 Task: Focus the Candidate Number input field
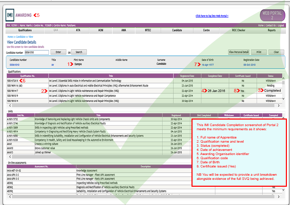(x=37, y=53)
